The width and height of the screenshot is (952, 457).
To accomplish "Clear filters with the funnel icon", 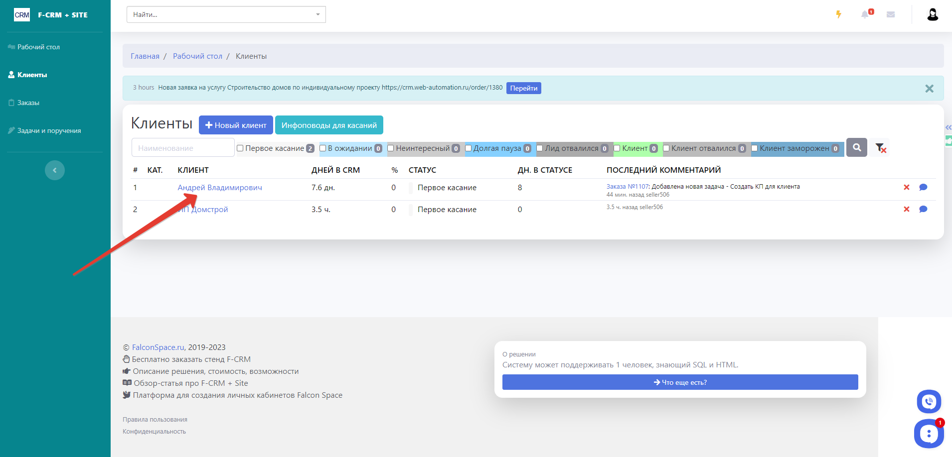I will [x=881, y=148].
